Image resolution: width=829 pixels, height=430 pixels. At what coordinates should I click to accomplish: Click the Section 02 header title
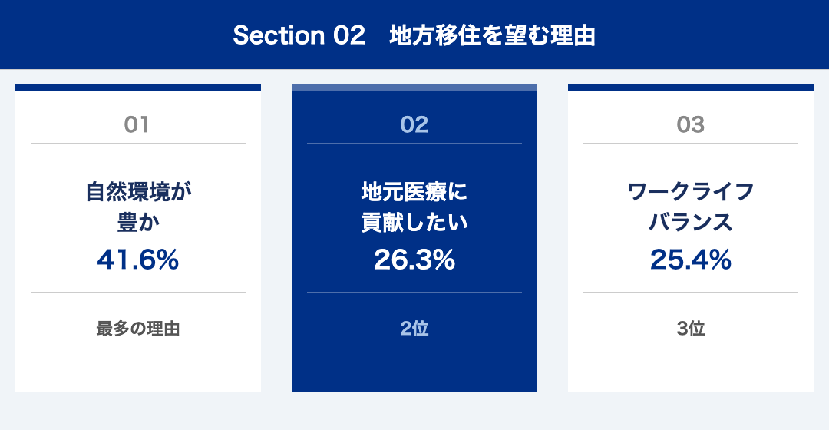coord(414,35)
